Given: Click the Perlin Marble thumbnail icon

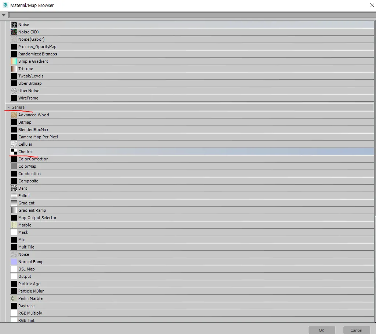Looking at the screenshot, I should [x=14, y=298].
